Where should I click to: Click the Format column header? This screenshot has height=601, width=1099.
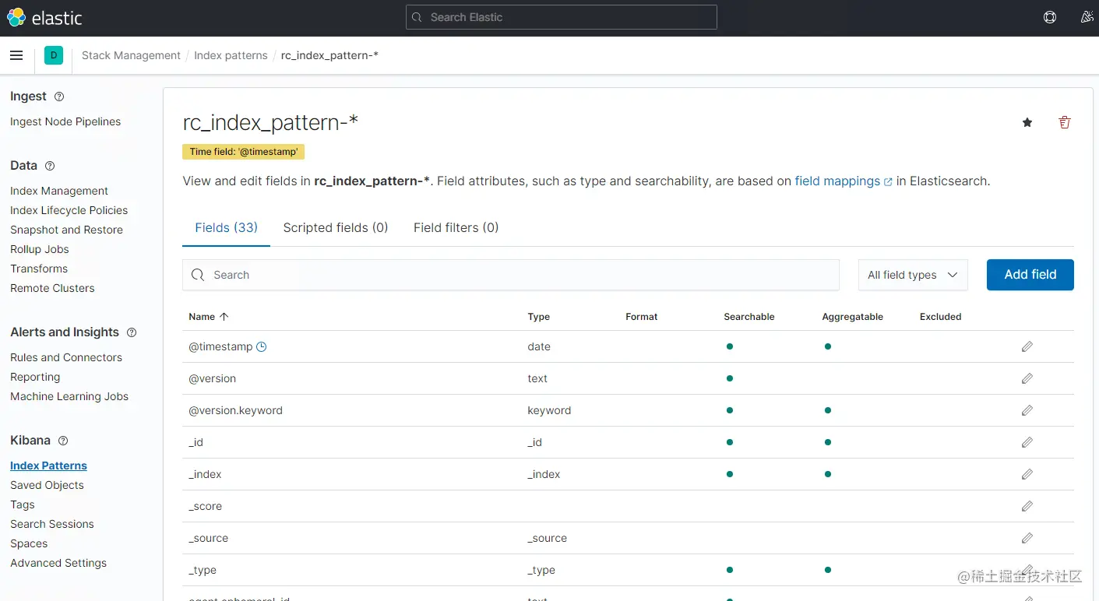[642, 317]
